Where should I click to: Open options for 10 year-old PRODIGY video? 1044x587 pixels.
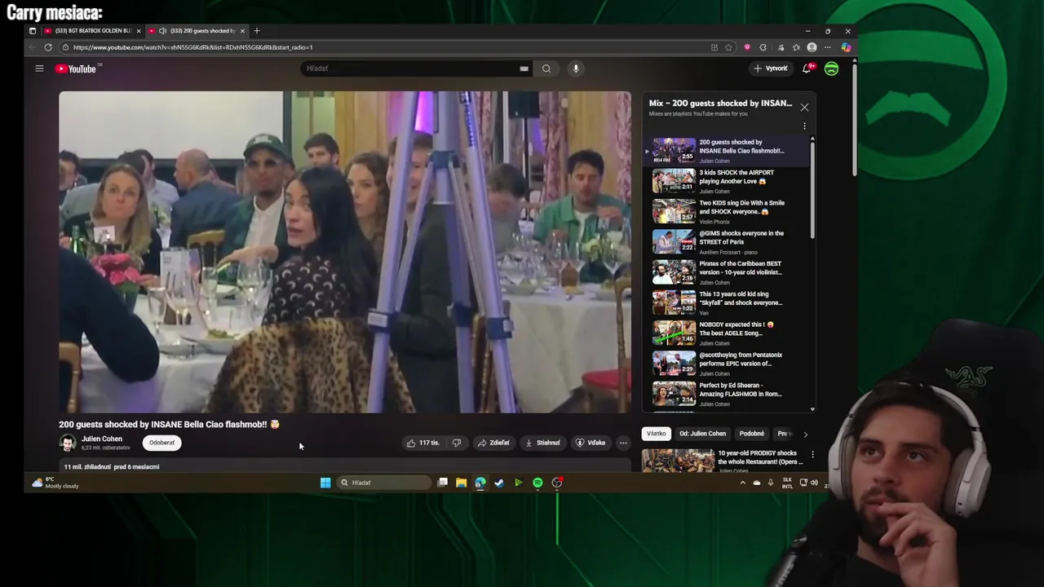[812, 455]
